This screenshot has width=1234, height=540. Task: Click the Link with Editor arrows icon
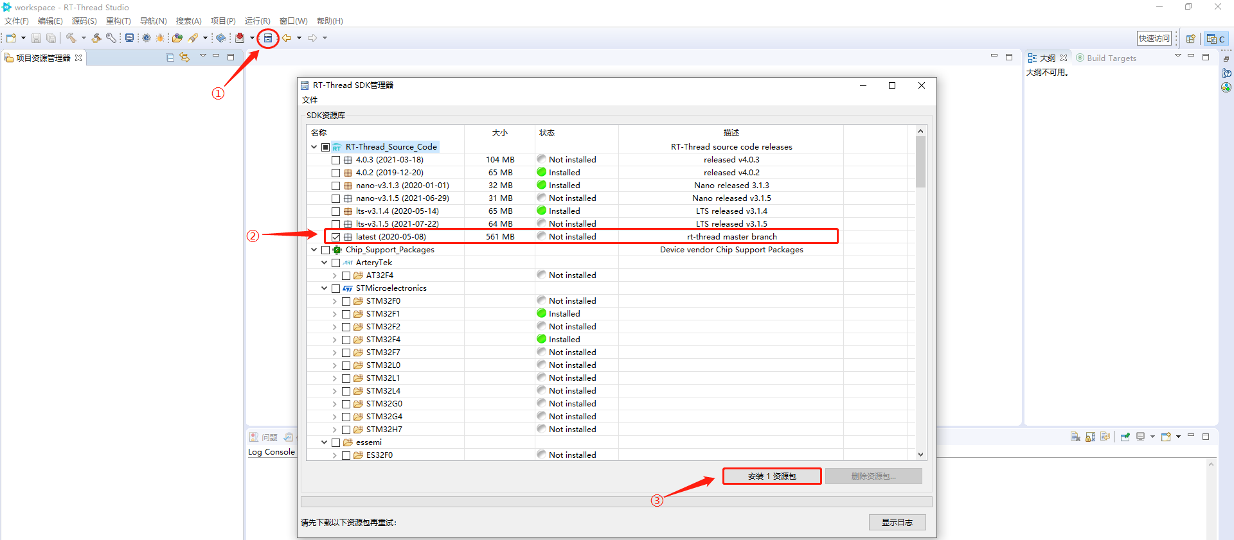coord(184,58)
